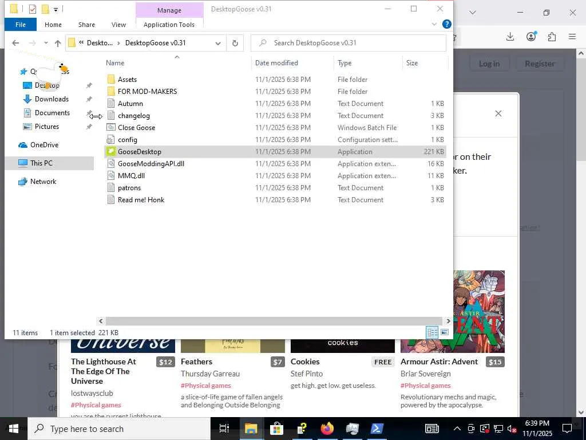Sort files by Name column
The image size is (586, 440).
(x=114, y=63)
